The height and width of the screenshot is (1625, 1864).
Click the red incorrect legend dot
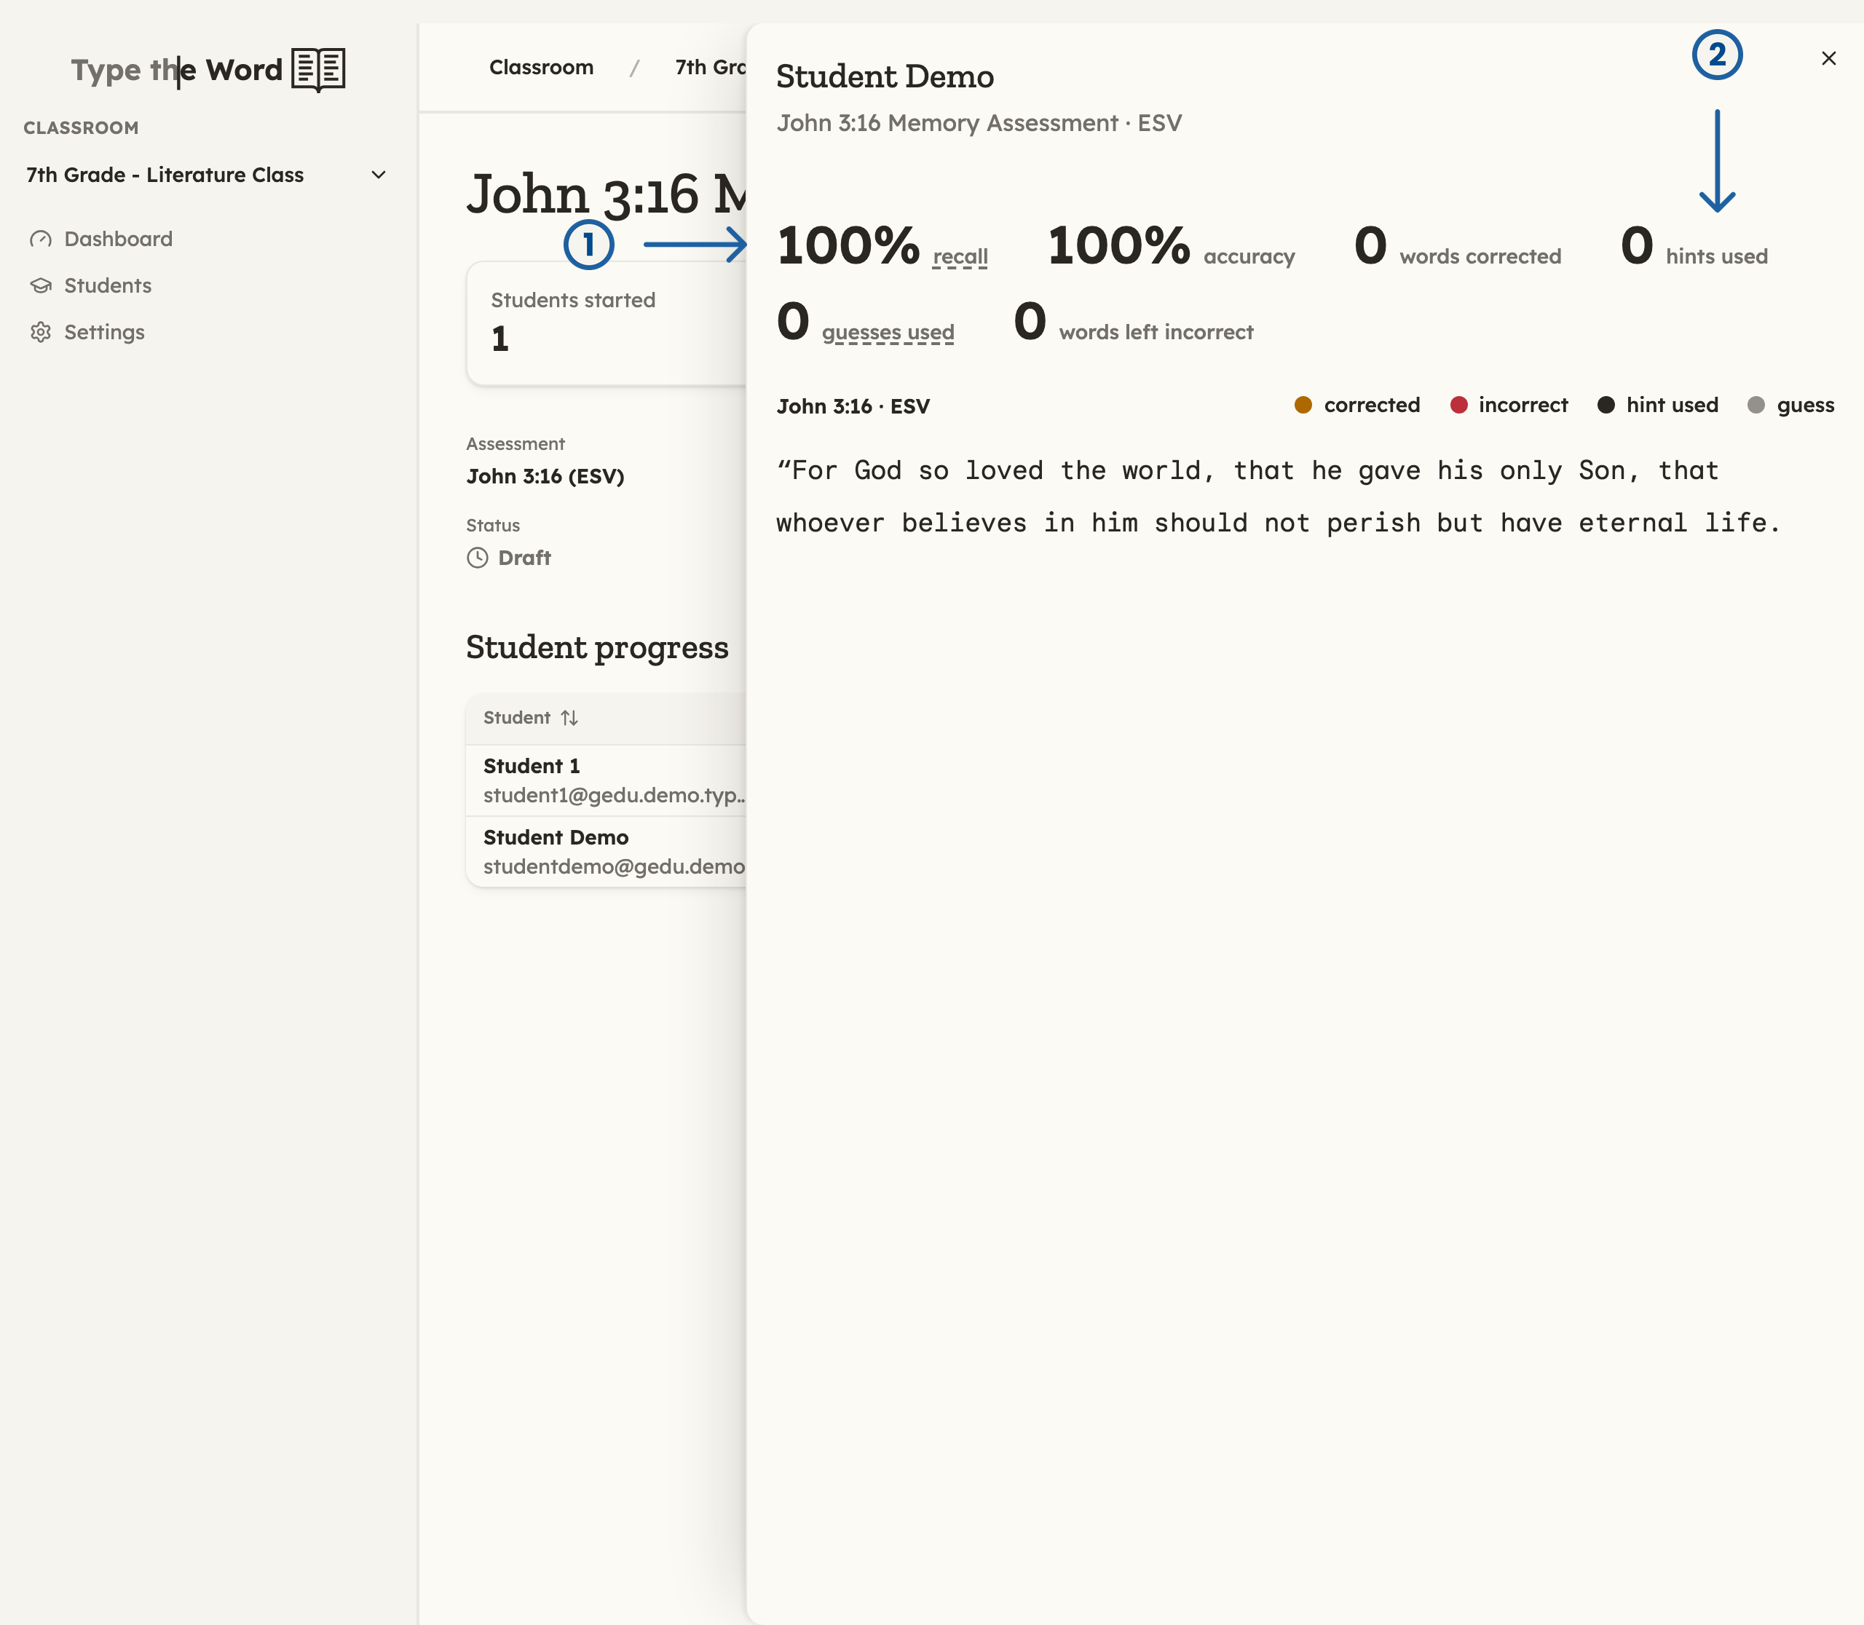(1458, 406)
